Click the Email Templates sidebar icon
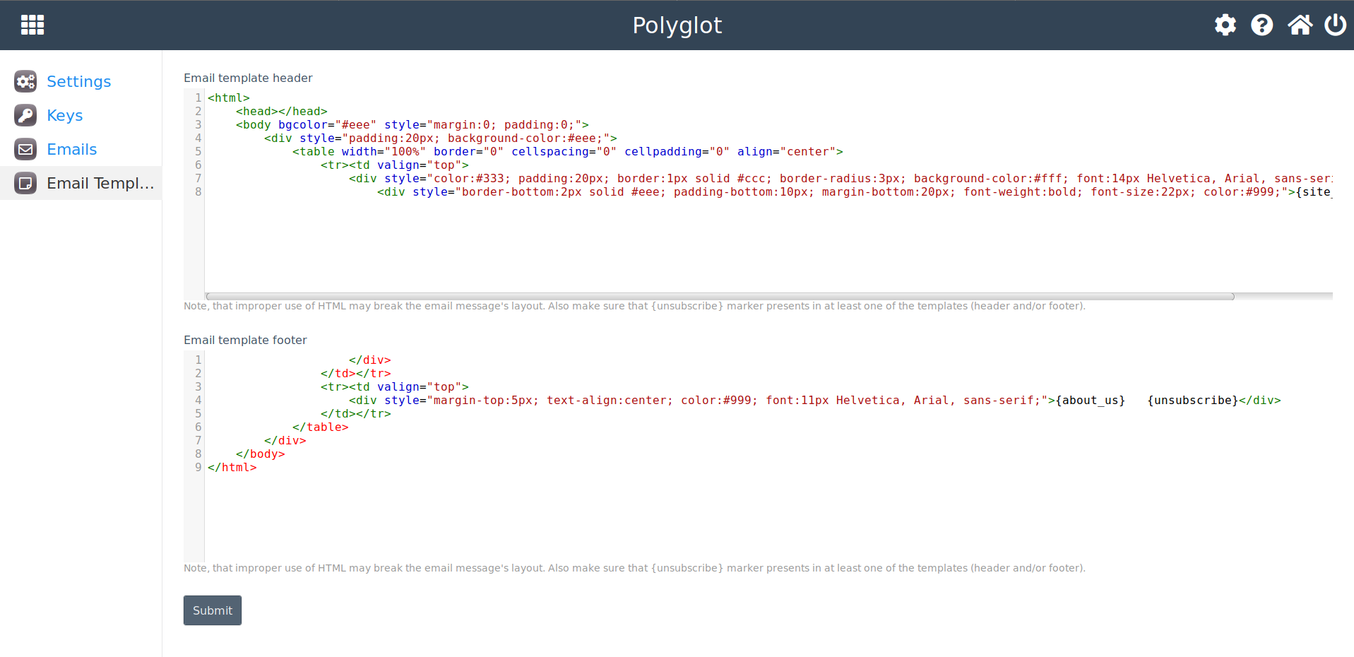This screenshot has height=657, width=1354. (25, 183)
